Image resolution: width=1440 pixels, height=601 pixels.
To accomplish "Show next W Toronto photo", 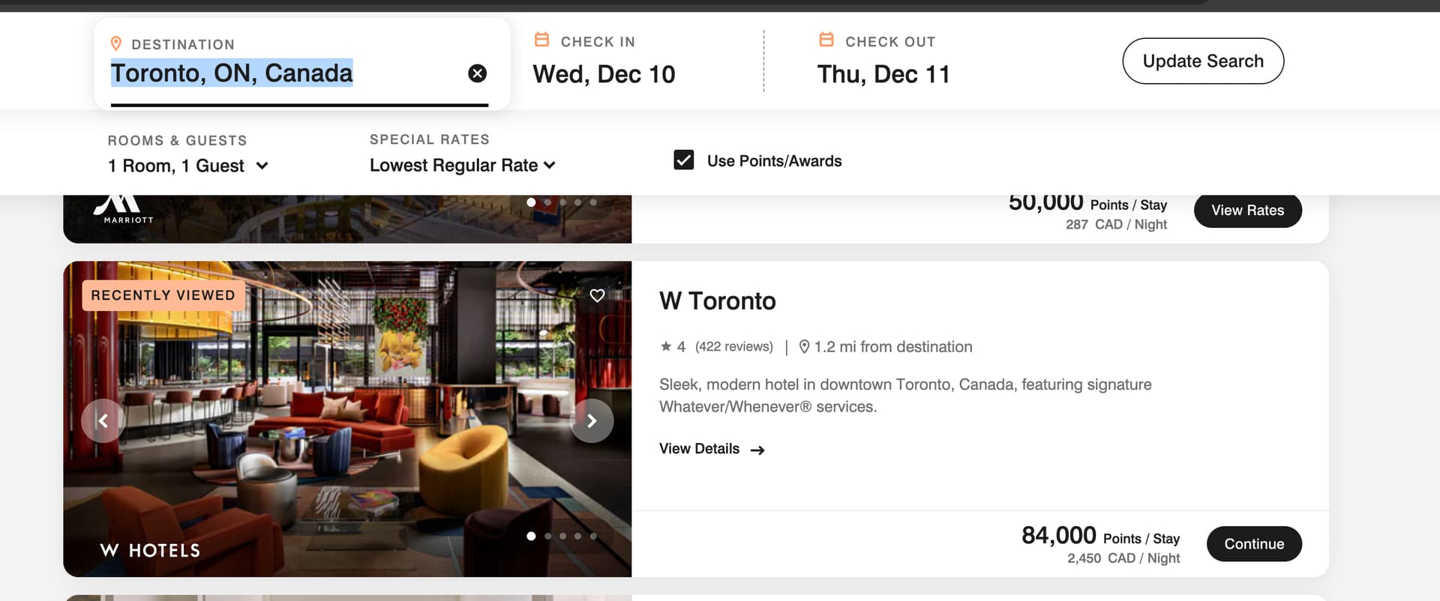I will click(592, 421).
